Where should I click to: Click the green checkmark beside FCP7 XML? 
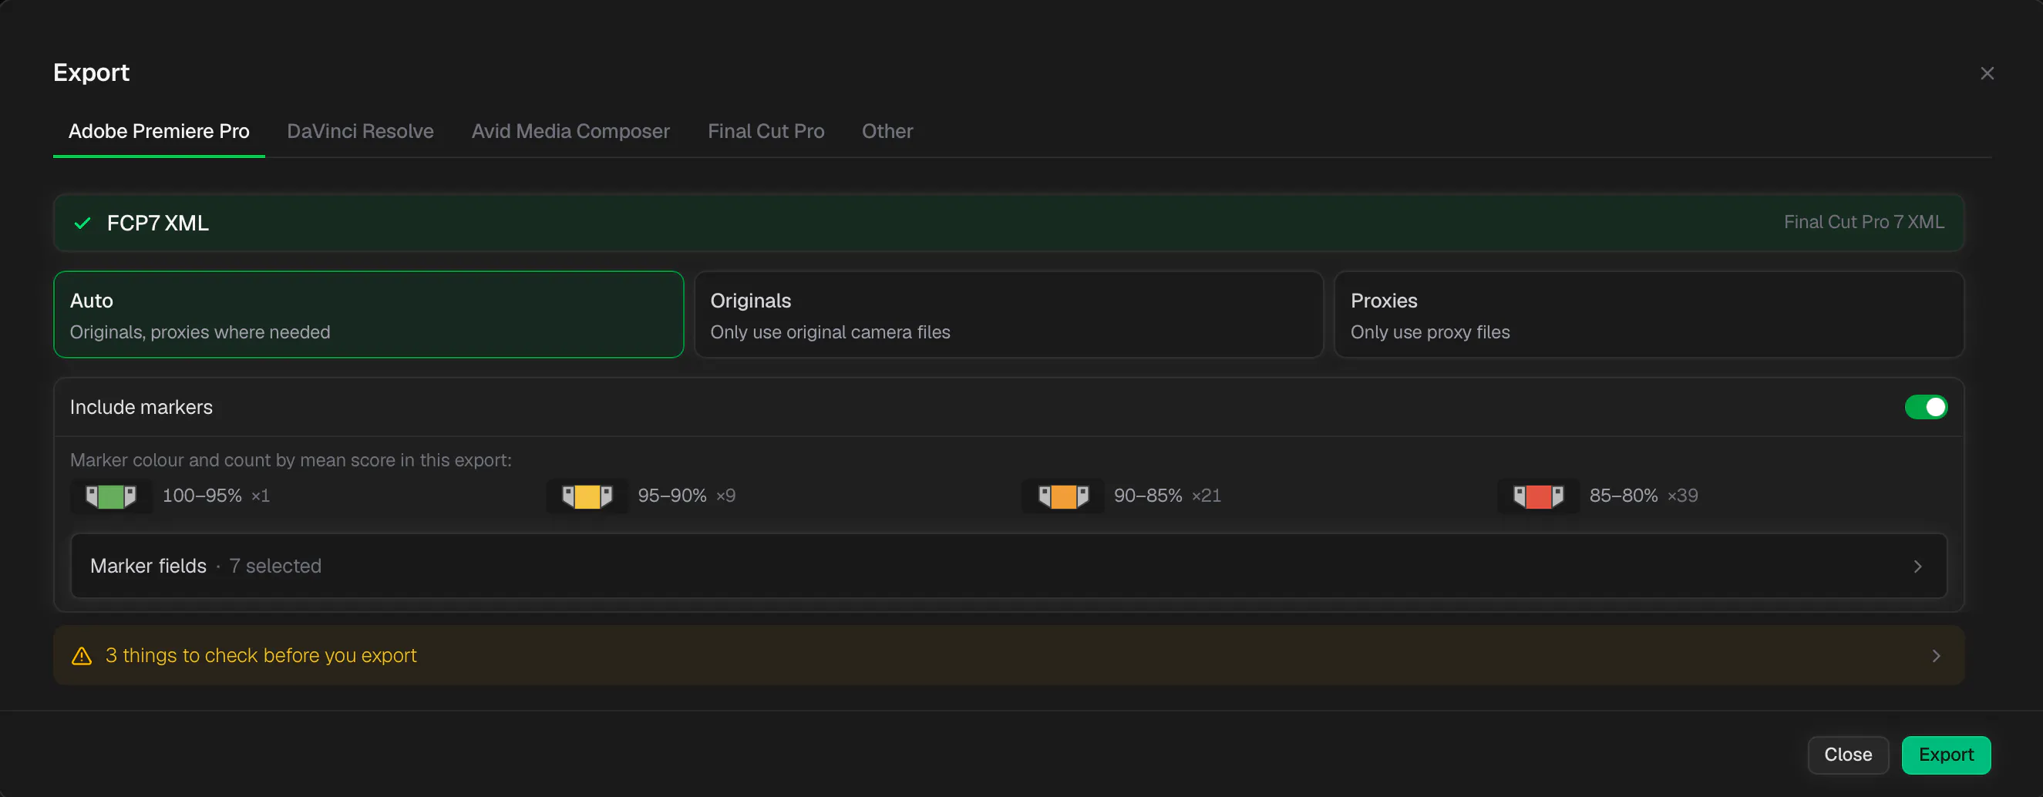(82, 224)
